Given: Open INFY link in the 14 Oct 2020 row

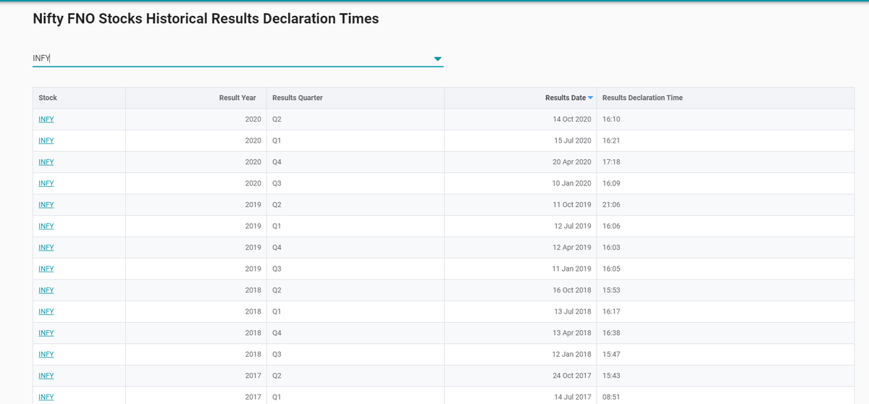Looking at the screenshot, I should pos(46,119).
